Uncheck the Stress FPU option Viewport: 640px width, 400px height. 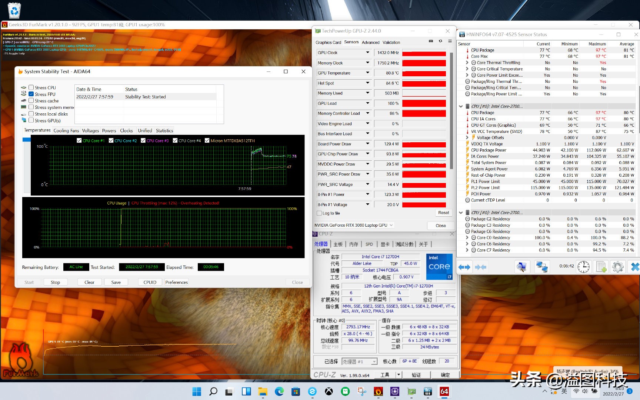coord(31,94)
